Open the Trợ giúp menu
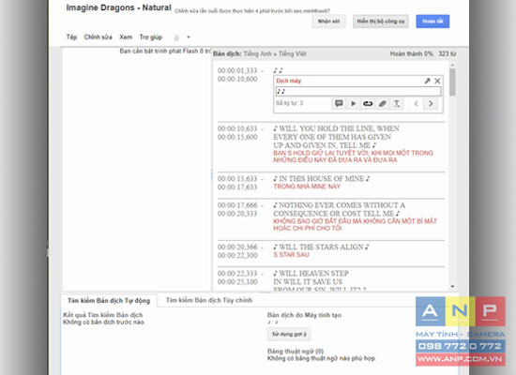This screenshot has width=516, height=375. (x=151, y=37)
